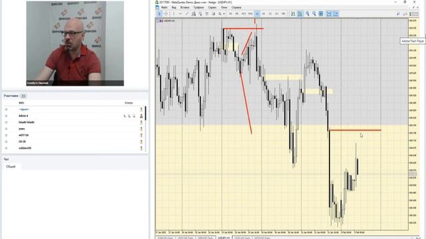Click the participants count badge 23
This screenshot has width=426, height=239.
(x=23, y=96)
